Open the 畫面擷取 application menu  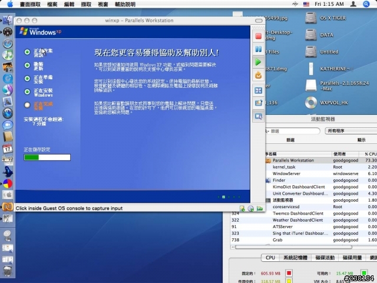30,4
